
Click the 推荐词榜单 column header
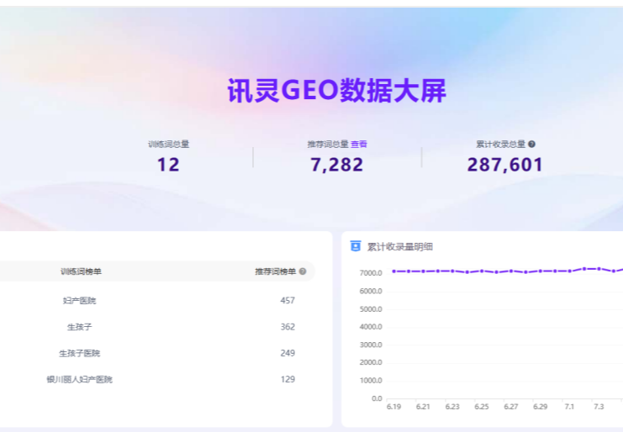(275, 271)
